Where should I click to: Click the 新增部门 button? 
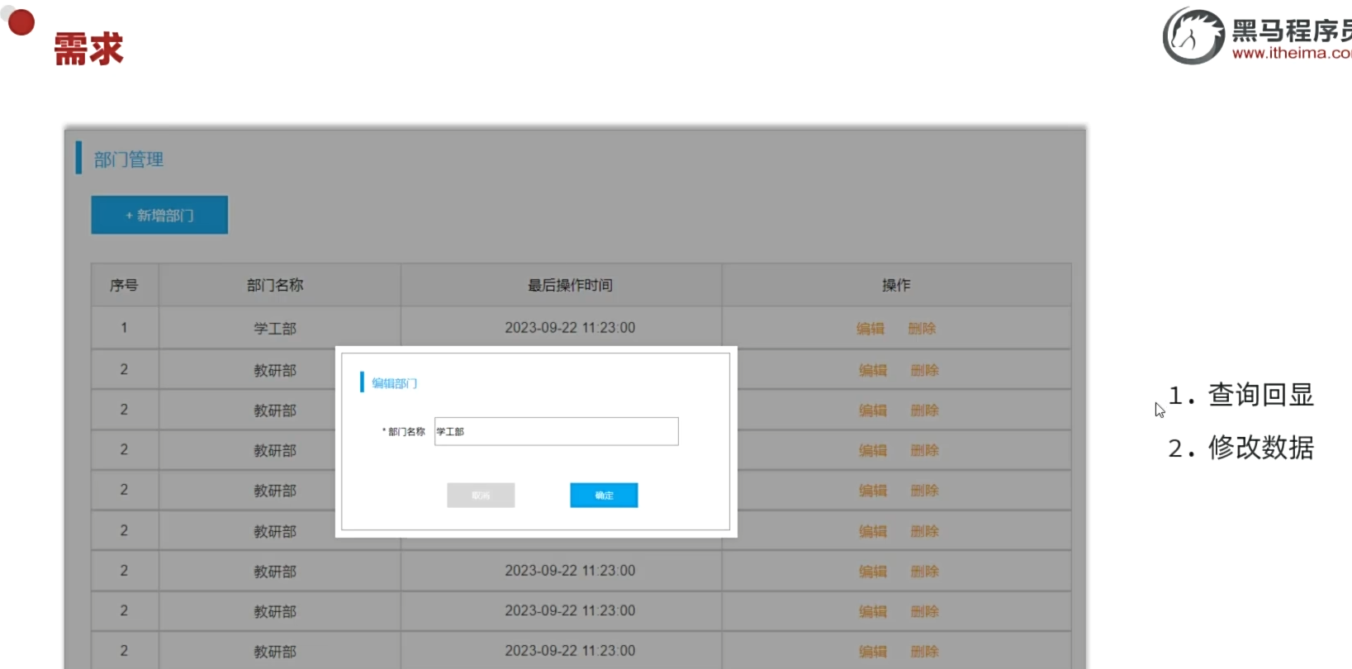(159, 215)
